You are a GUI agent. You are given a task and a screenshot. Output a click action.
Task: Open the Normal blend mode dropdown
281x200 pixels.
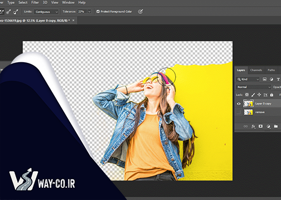coord(254,87)
